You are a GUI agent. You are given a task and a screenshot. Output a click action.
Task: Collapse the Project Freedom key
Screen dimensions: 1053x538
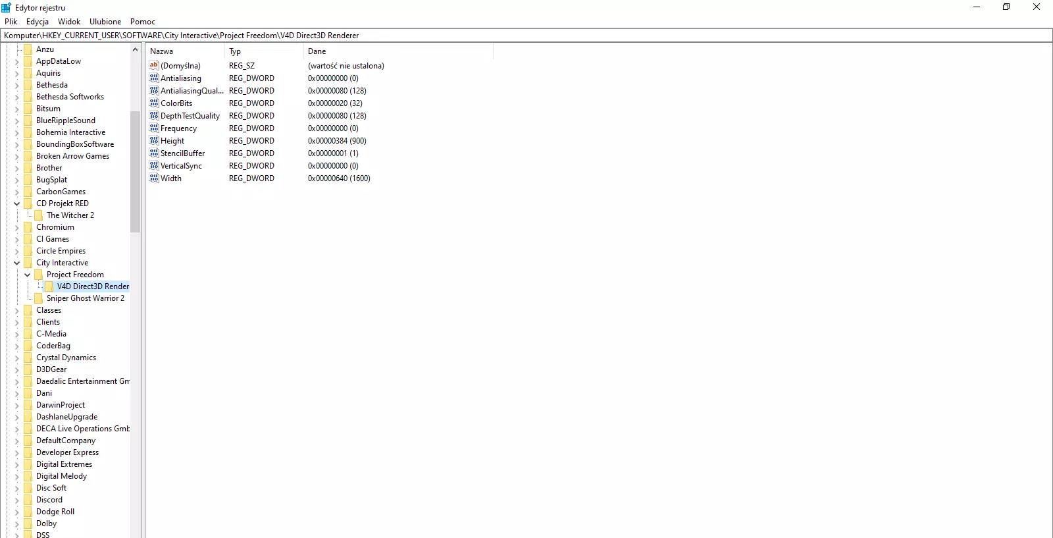[28, 275]
